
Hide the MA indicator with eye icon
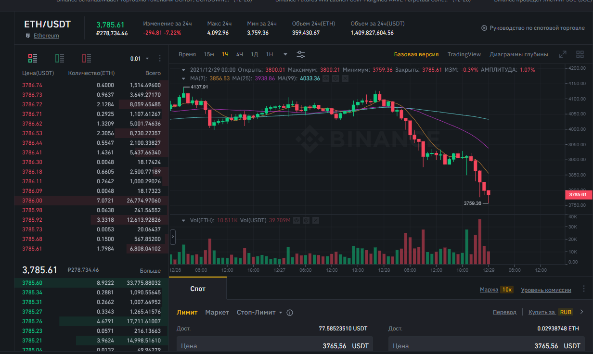[326, 78]
